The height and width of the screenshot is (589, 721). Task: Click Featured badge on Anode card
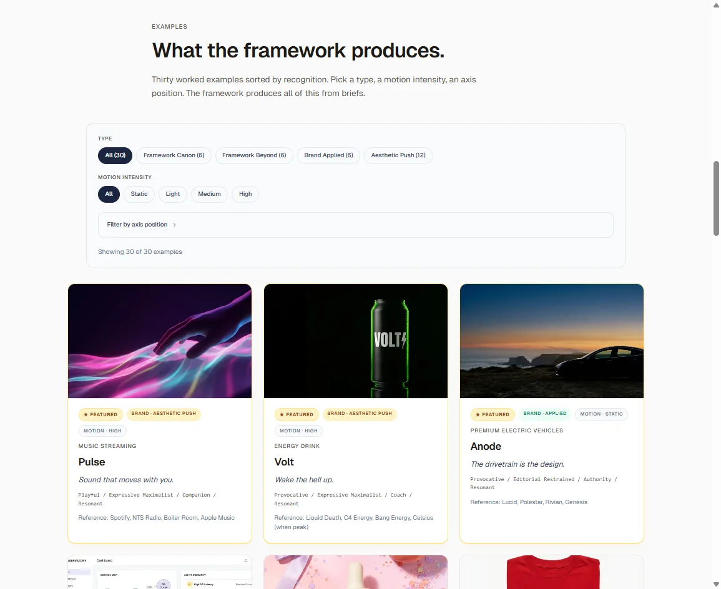click(493, 414)
